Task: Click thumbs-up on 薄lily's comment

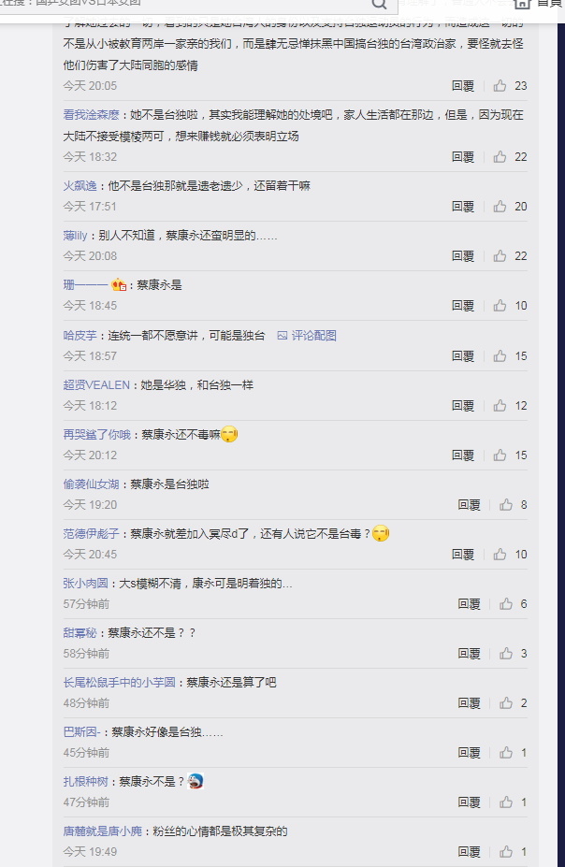Action: 500,256
